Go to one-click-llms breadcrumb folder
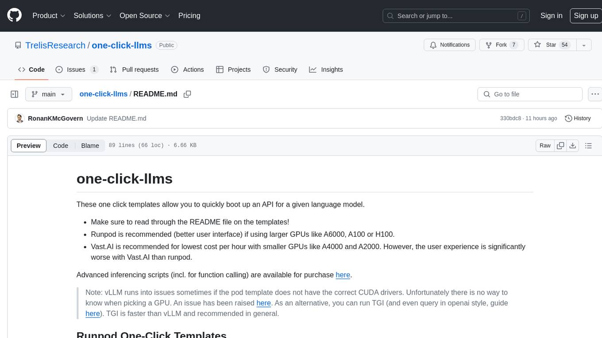This screenshot has width=602, height=338. tap(103, 94)
